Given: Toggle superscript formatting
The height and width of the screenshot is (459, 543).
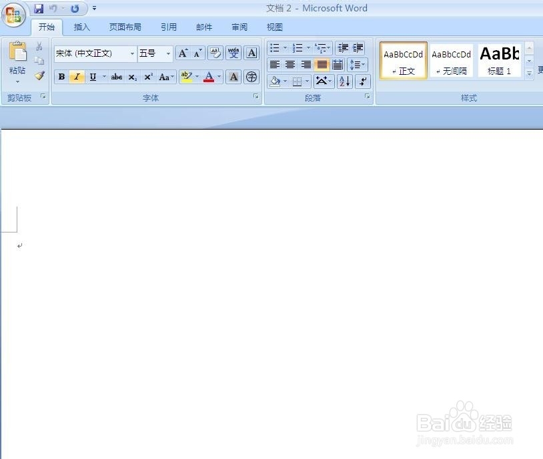Looking at the screenshot, I should coord(149,77).
